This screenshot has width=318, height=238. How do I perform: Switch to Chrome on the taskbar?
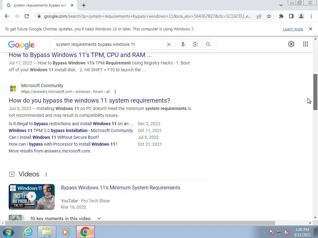(x=85, y=232)
